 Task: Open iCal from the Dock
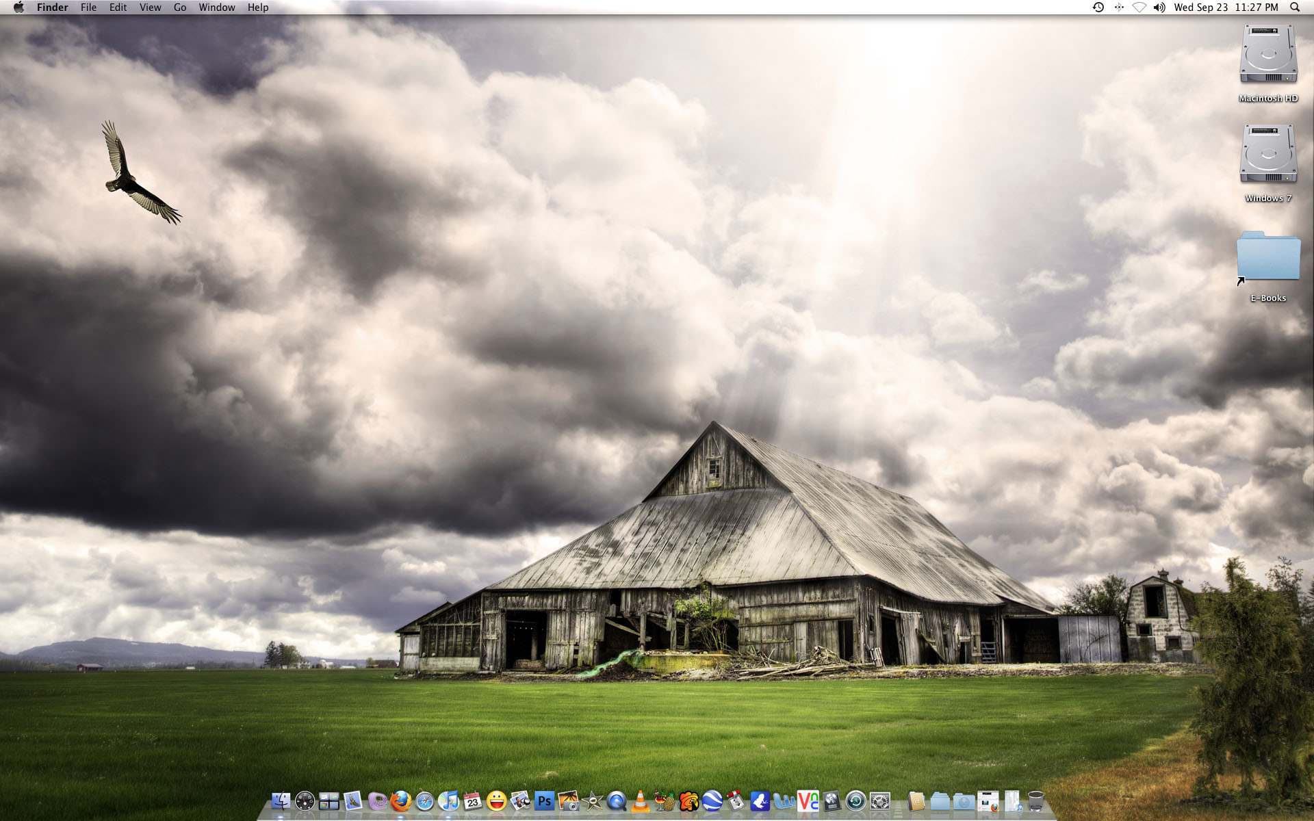pyautogui.click(x=472, y=800)
